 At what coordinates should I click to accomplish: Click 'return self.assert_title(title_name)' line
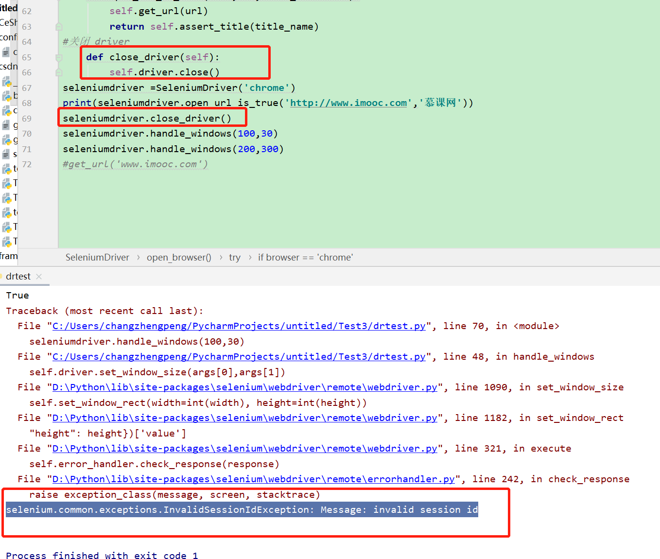[214, 27]
